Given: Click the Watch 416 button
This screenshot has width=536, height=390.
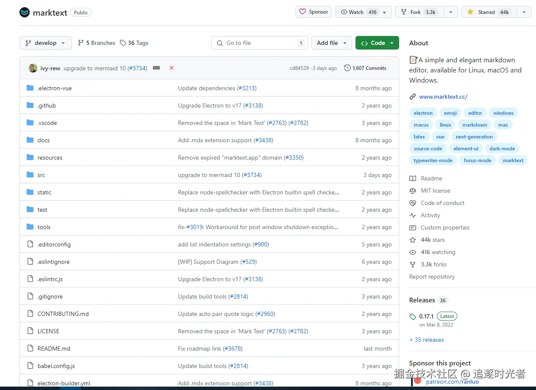Looking at the screenshot, I should tap(358, 12).
